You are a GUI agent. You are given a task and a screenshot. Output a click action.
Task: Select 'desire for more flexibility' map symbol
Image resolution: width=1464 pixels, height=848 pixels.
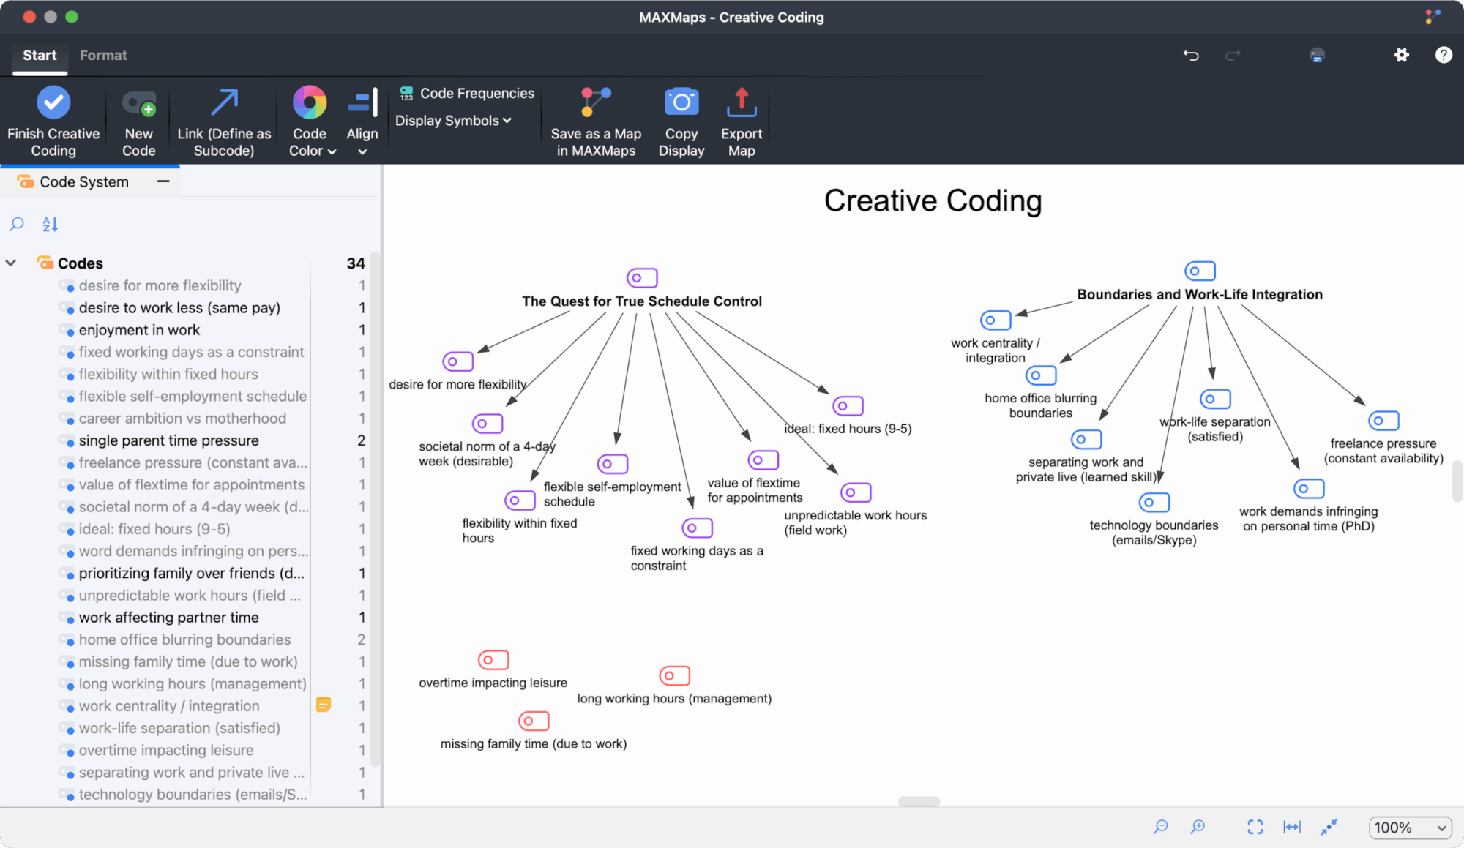(x=457, y=361)
